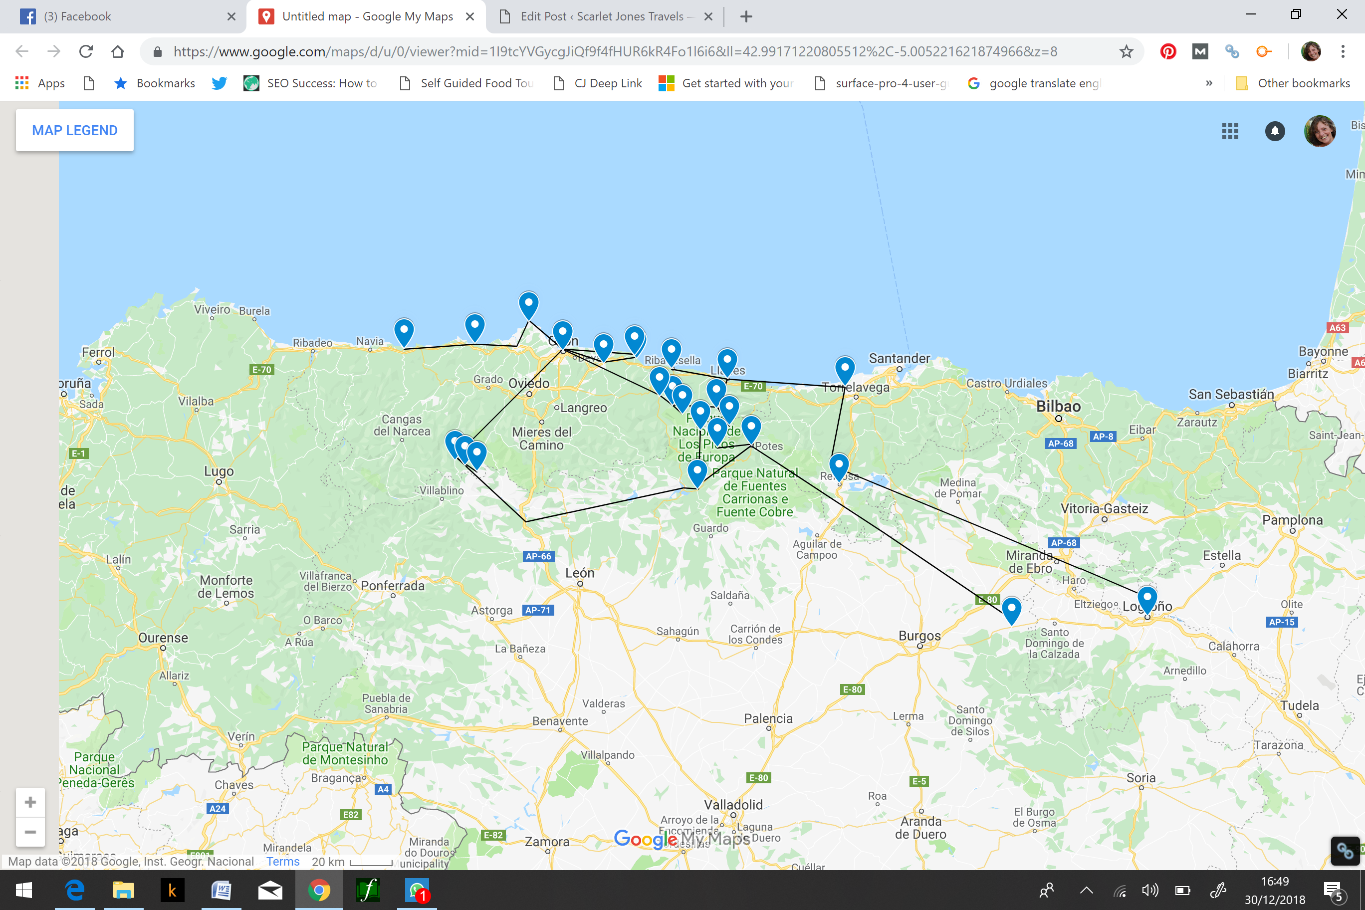Open new browser tab
The width and height of the screenshot is (1365, 910).
click(x=746, y=16)
